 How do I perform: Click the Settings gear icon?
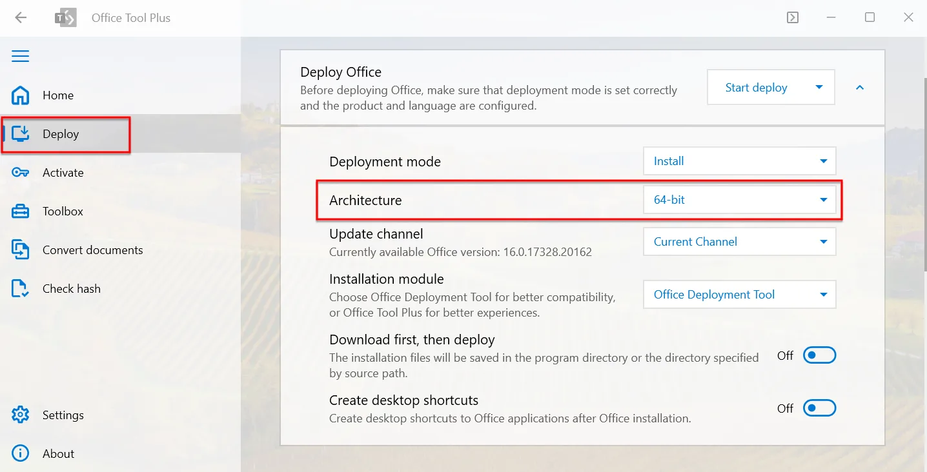point(21,415)
